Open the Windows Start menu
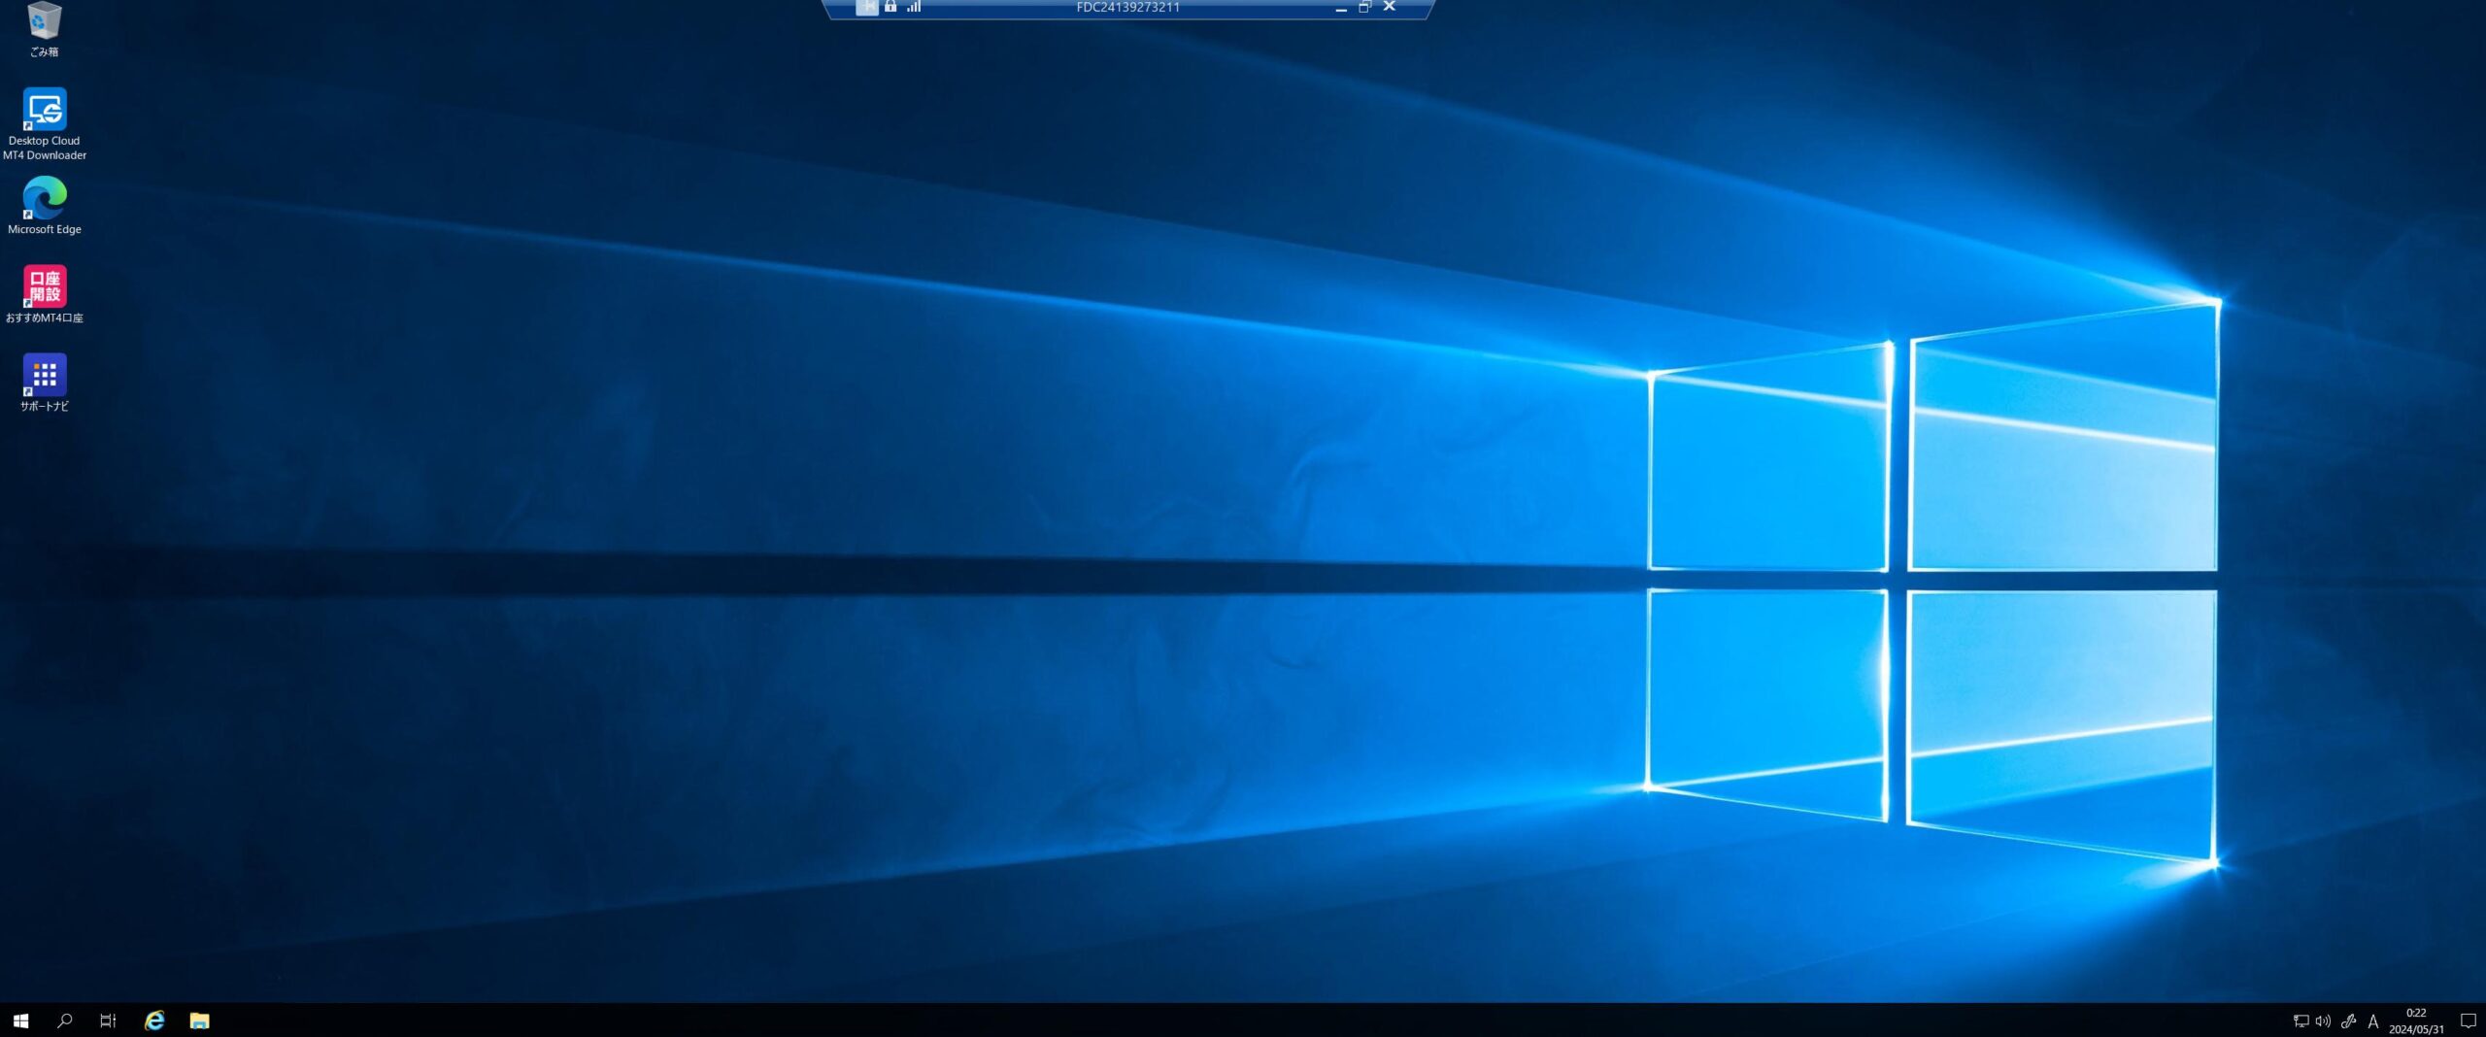The image size is (2486, 1037). click(21, 1020)
